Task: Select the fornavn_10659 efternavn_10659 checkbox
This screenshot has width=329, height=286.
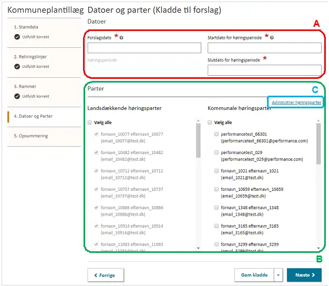Action: click(x=217, y=190)
